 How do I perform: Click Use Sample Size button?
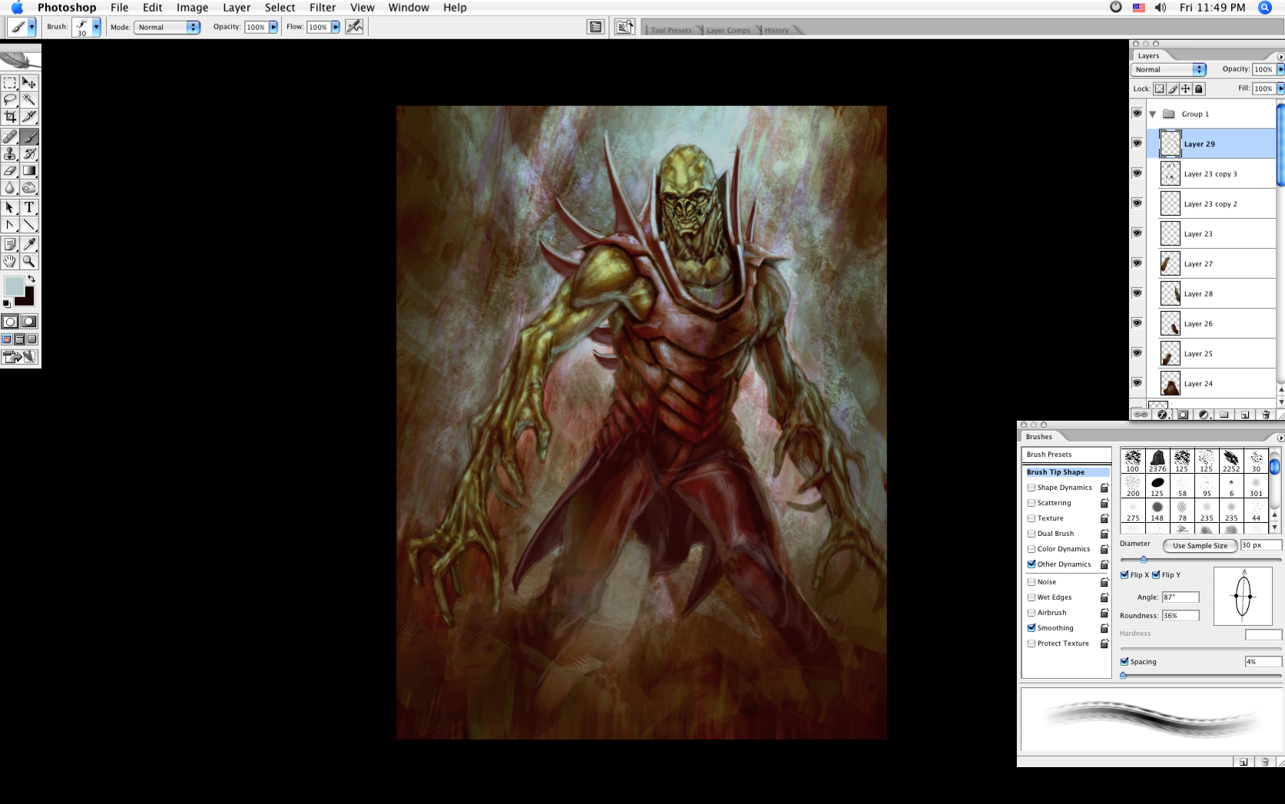1200,545
